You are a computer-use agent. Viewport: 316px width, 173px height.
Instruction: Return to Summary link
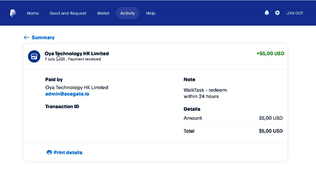[x=43, y=37]
